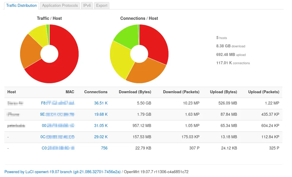This screenshot has height=177, width=292.
Task: Select the Export tab
Action: (x=102, y=6)
